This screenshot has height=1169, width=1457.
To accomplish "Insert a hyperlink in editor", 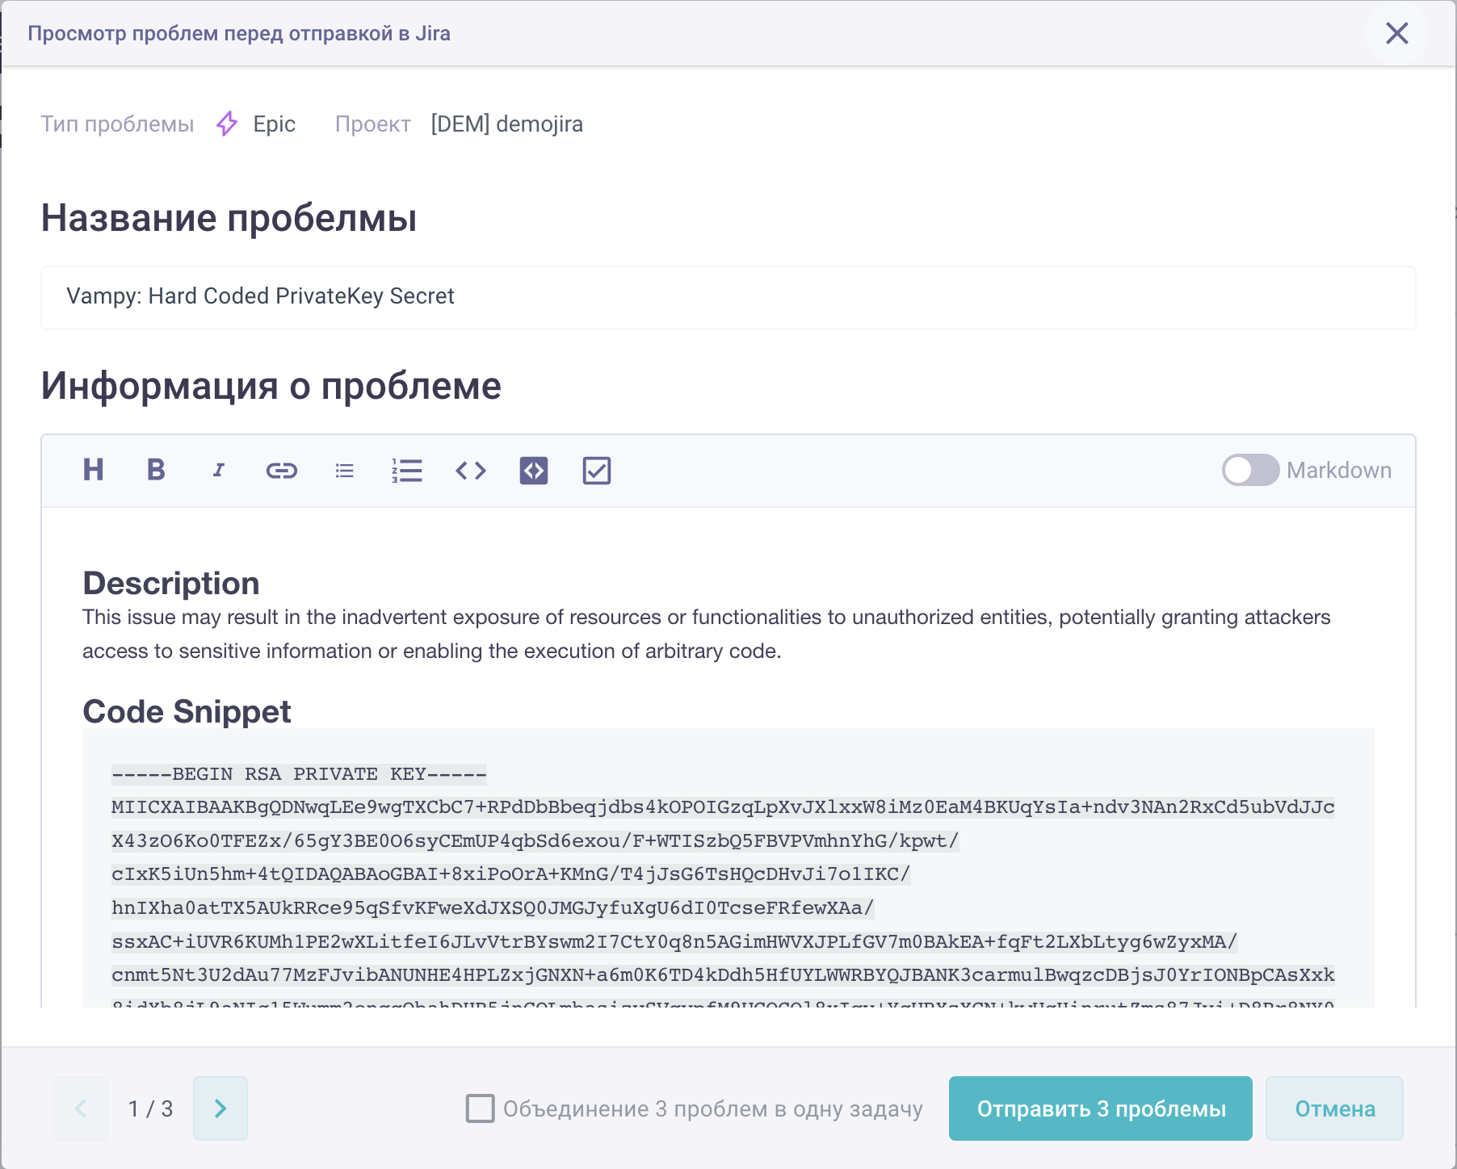I will click(x=281, y=470).
